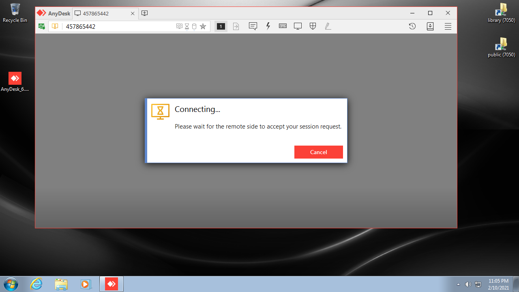Cancel the connecting session request
This screenshot has width=519, height=292.
click(318, 152)
